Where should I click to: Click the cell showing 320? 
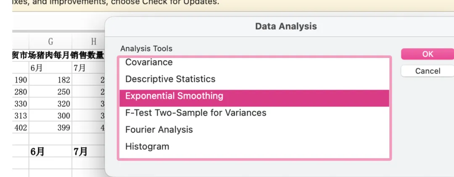50,104
